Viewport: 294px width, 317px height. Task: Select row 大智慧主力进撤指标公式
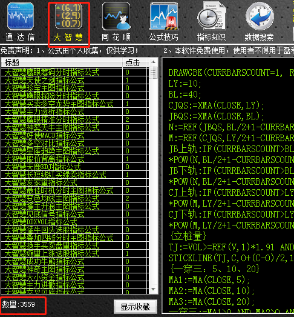(74, 285)
